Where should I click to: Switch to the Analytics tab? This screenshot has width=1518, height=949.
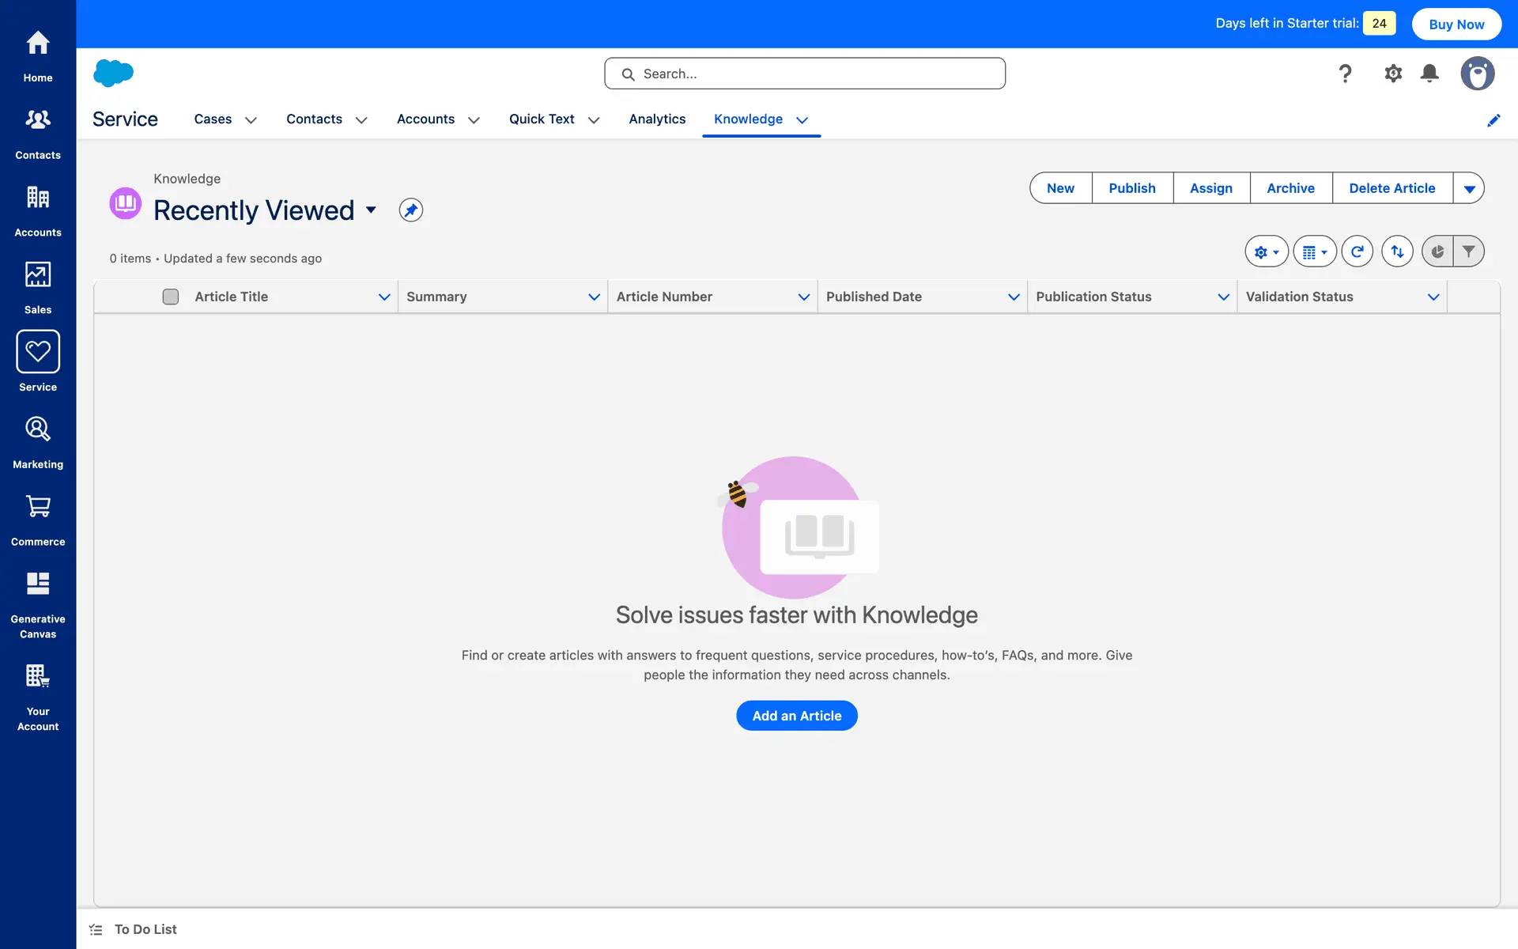tap(656, 119)
